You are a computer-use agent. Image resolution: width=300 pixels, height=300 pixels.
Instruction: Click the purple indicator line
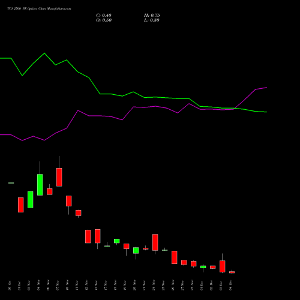[x=134, y=107]
